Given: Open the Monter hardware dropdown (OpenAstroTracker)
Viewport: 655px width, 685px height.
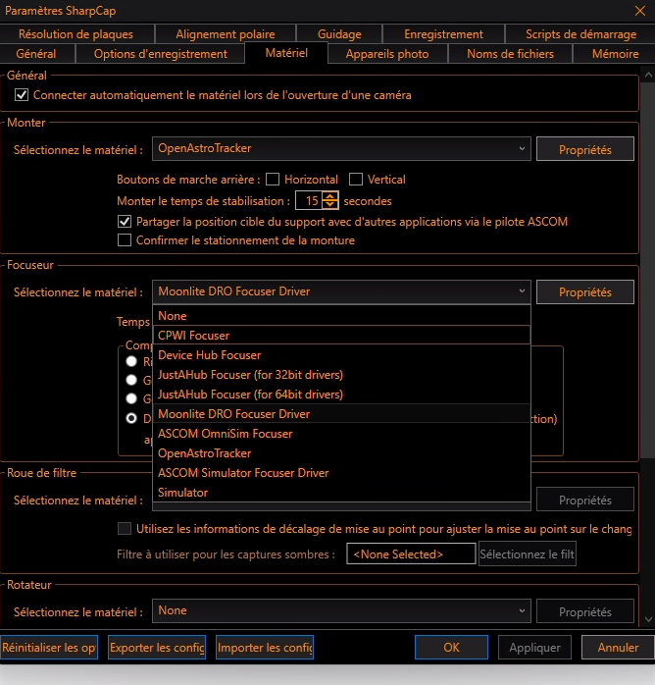Looking at the screenshot, I should click(341, 148).
